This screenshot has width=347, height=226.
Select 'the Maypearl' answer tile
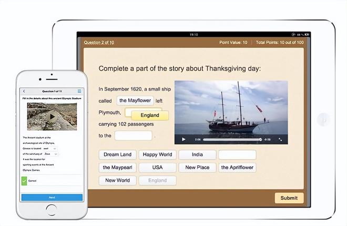pos(117,168)
